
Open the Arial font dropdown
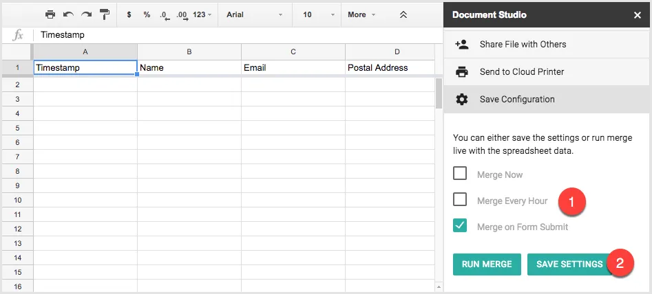(x=255, y=14)
